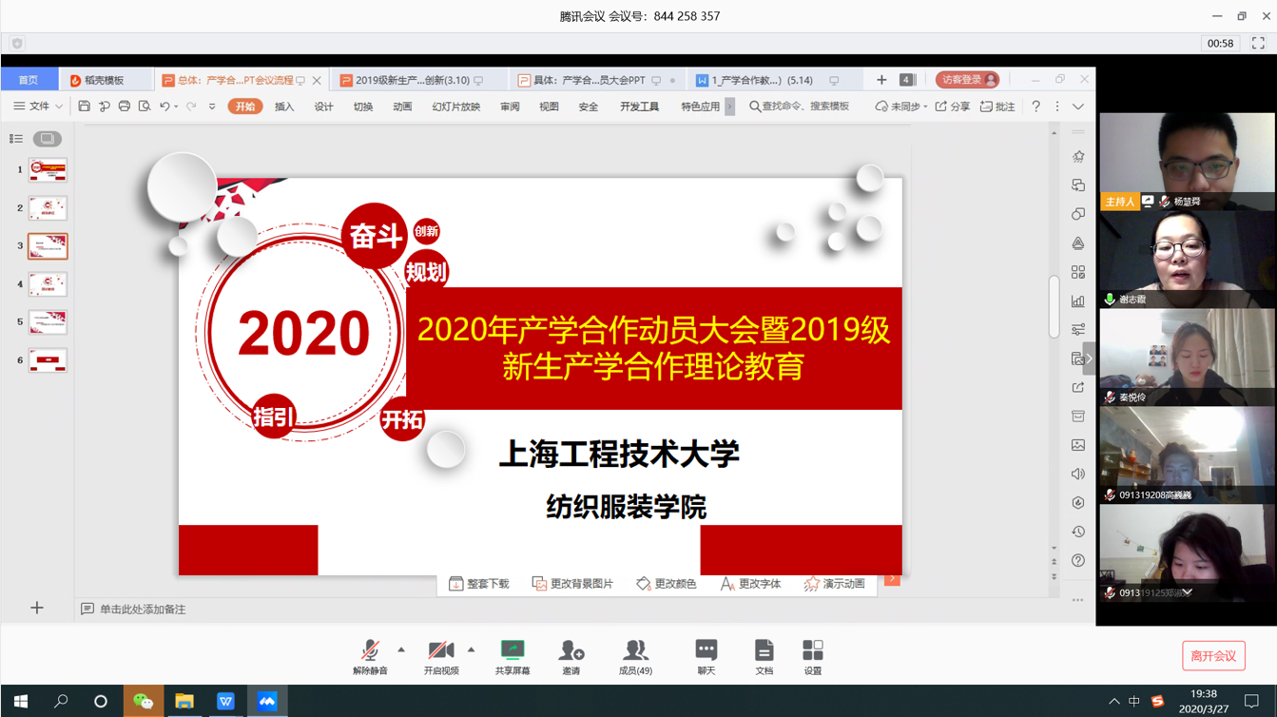The height and width of the screenshot is (717, 1277).
Task: Click the 离开会议 leave meeting button
Action: tap(1213, 656)
